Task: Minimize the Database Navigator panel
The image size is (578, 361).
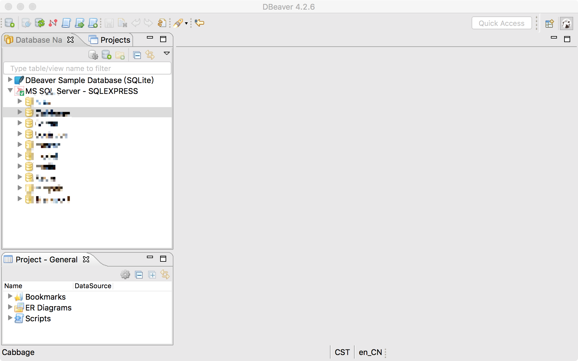Action: (x=150, y=38)
